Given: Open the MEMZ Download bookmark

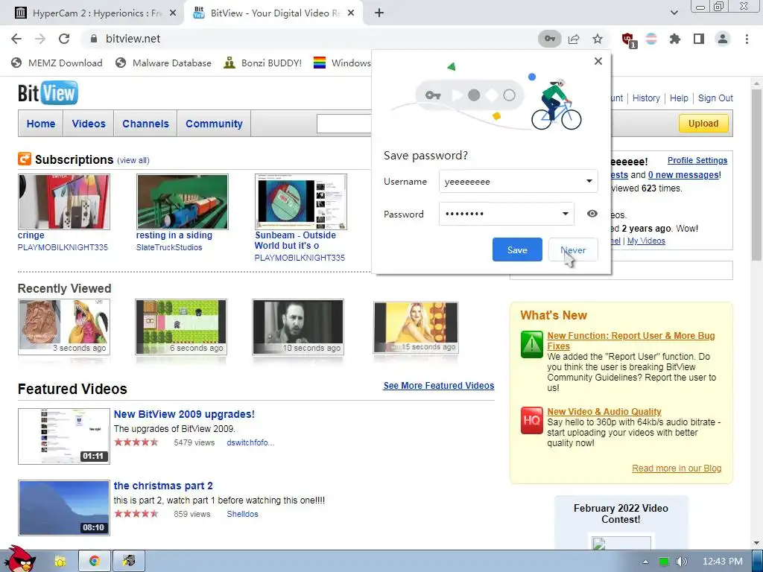Looking at the screenshot, I should (x=57, y=63).
